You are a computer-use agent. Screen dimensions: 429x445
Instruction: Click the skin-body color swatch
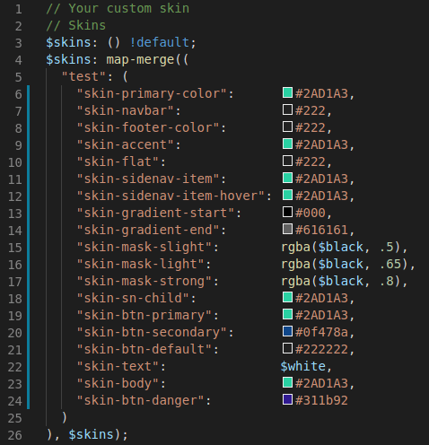pyautogui.click(x=287, y=382)
